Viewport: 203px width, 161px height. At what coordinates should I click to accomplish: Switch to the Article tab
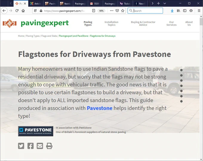(x=36, y=4)
